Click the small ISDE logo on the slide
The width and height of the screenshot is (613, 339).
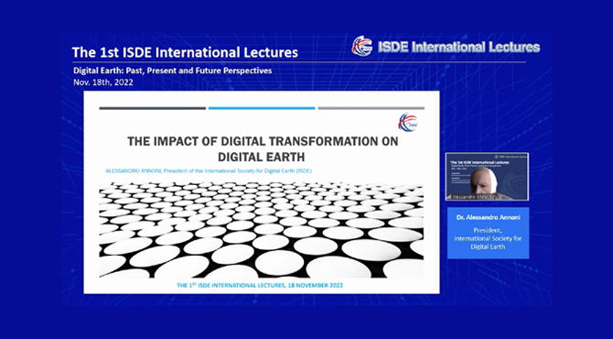(408, 123)
